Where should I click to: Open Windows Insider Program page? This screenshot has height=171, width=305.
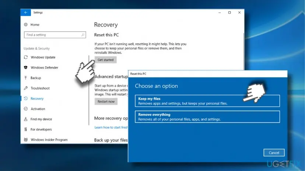[49, 139]
